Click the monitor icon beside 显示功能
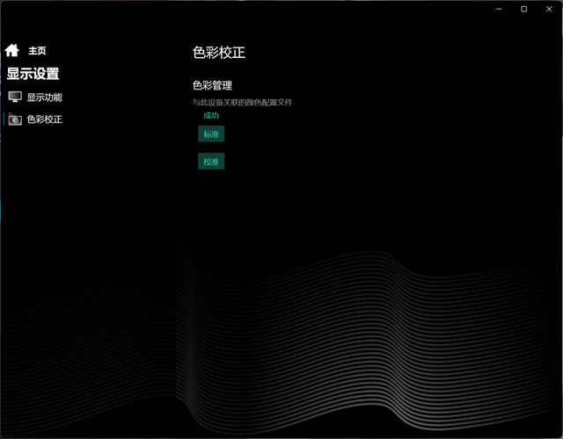 click(15, 97)
